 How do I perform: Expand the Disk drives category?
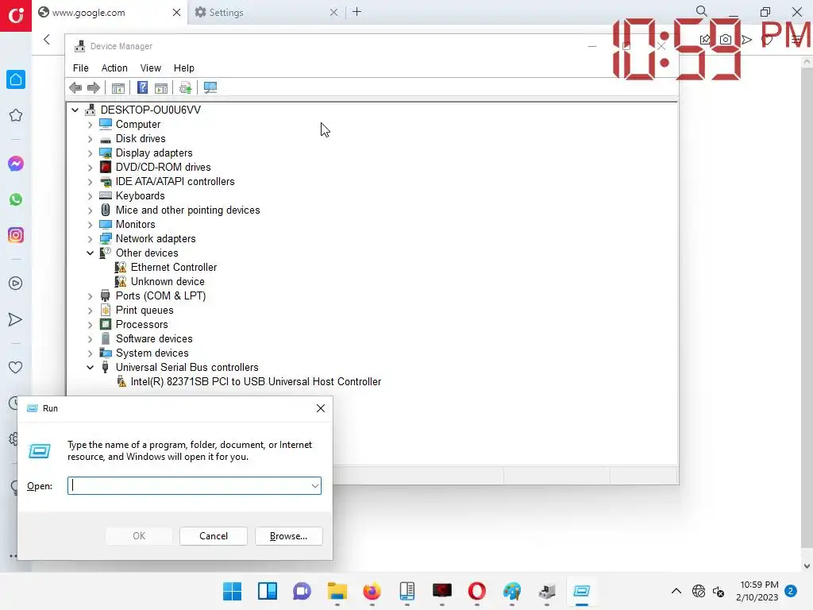coord(91,138)
